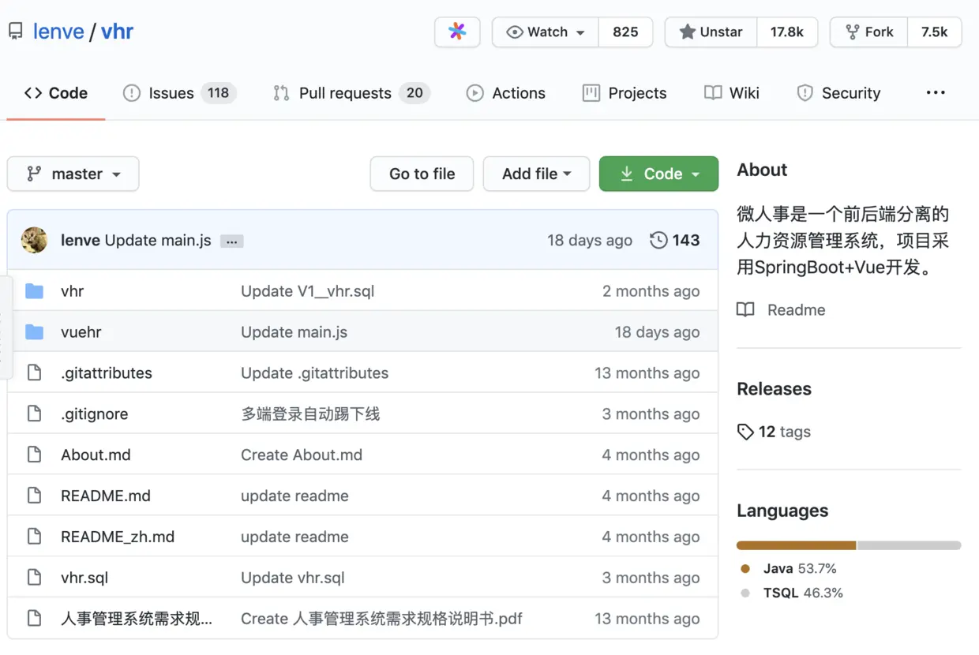The image size is (979, 655).
Task: View the 17.8k stargazers count
Action: pos(787,32)
